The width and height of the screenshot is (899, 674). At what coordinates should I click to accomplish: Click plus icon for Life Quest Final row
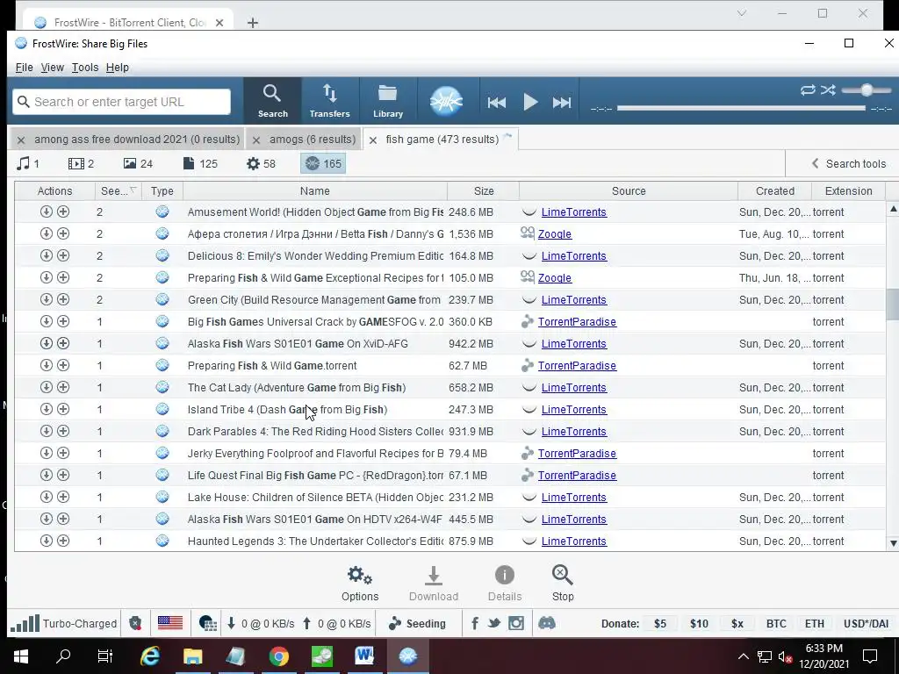(63, 475)
